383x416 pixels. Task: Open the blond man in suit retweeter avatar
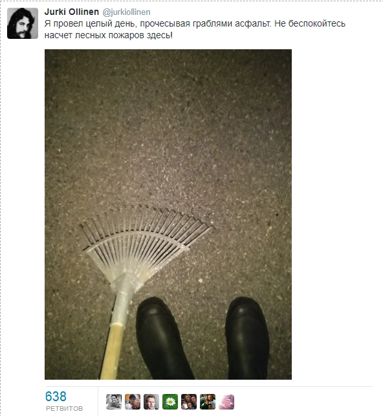pyautogui.click(x=151, y=402)
